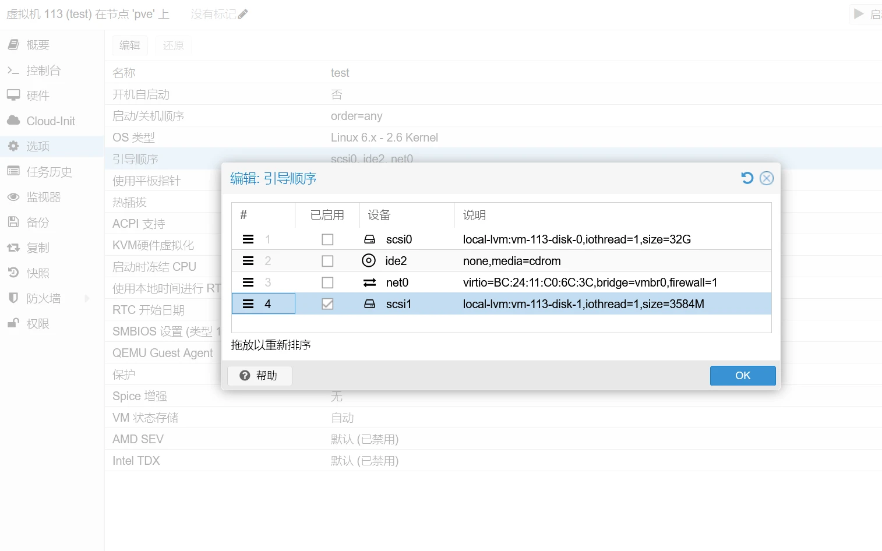The height and width of the screenshot is (551, 882).
Task: Enable the scsi0 boot device checkbox
Action: 327,239
